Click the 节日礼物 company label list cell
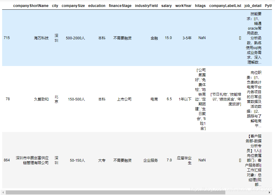The height and width of the screenshot is (195, 275). point(226,99)
